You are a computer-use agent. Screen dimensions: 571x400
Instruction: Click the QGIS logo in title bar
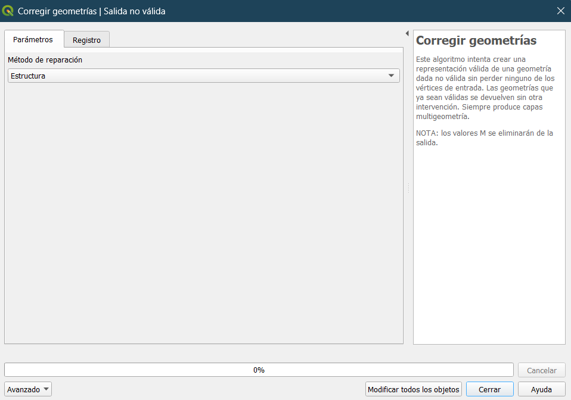click(x=8, y=11)
